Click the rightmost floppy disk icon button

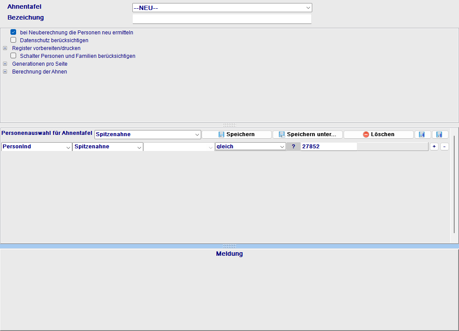pos(440,134)
